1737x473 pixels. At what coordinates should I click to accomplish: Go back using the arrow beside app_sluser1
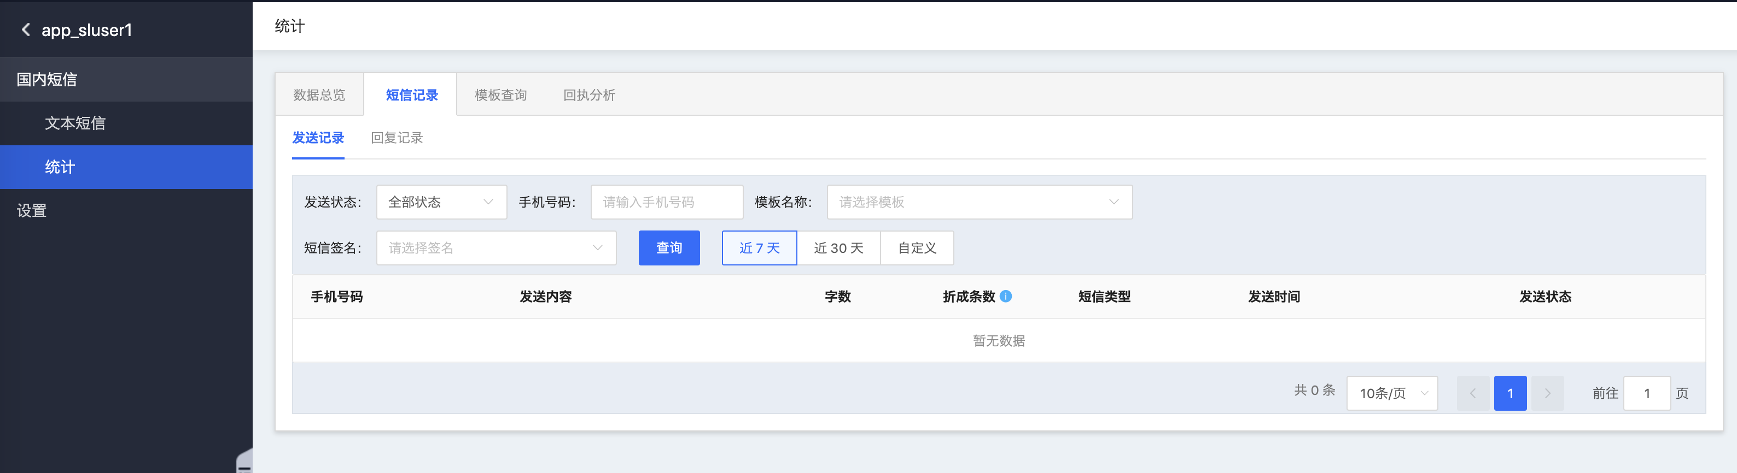tap(26, 29)
